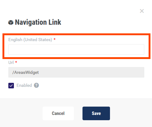Click the word Link in dialog title

(55, 22)
